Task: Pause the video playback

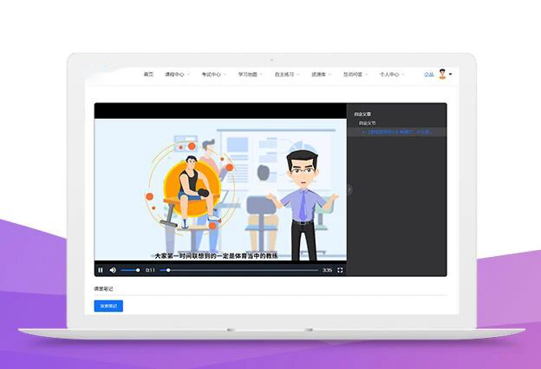Action: point(101,270)
